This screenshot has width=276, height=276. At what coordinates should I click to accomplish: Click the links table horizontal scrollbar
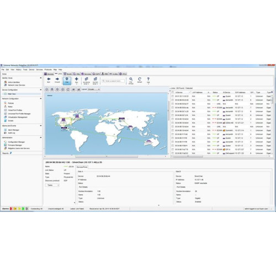[188, 156]
